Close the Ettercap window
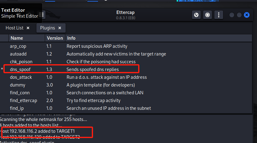 coord(247,15)
